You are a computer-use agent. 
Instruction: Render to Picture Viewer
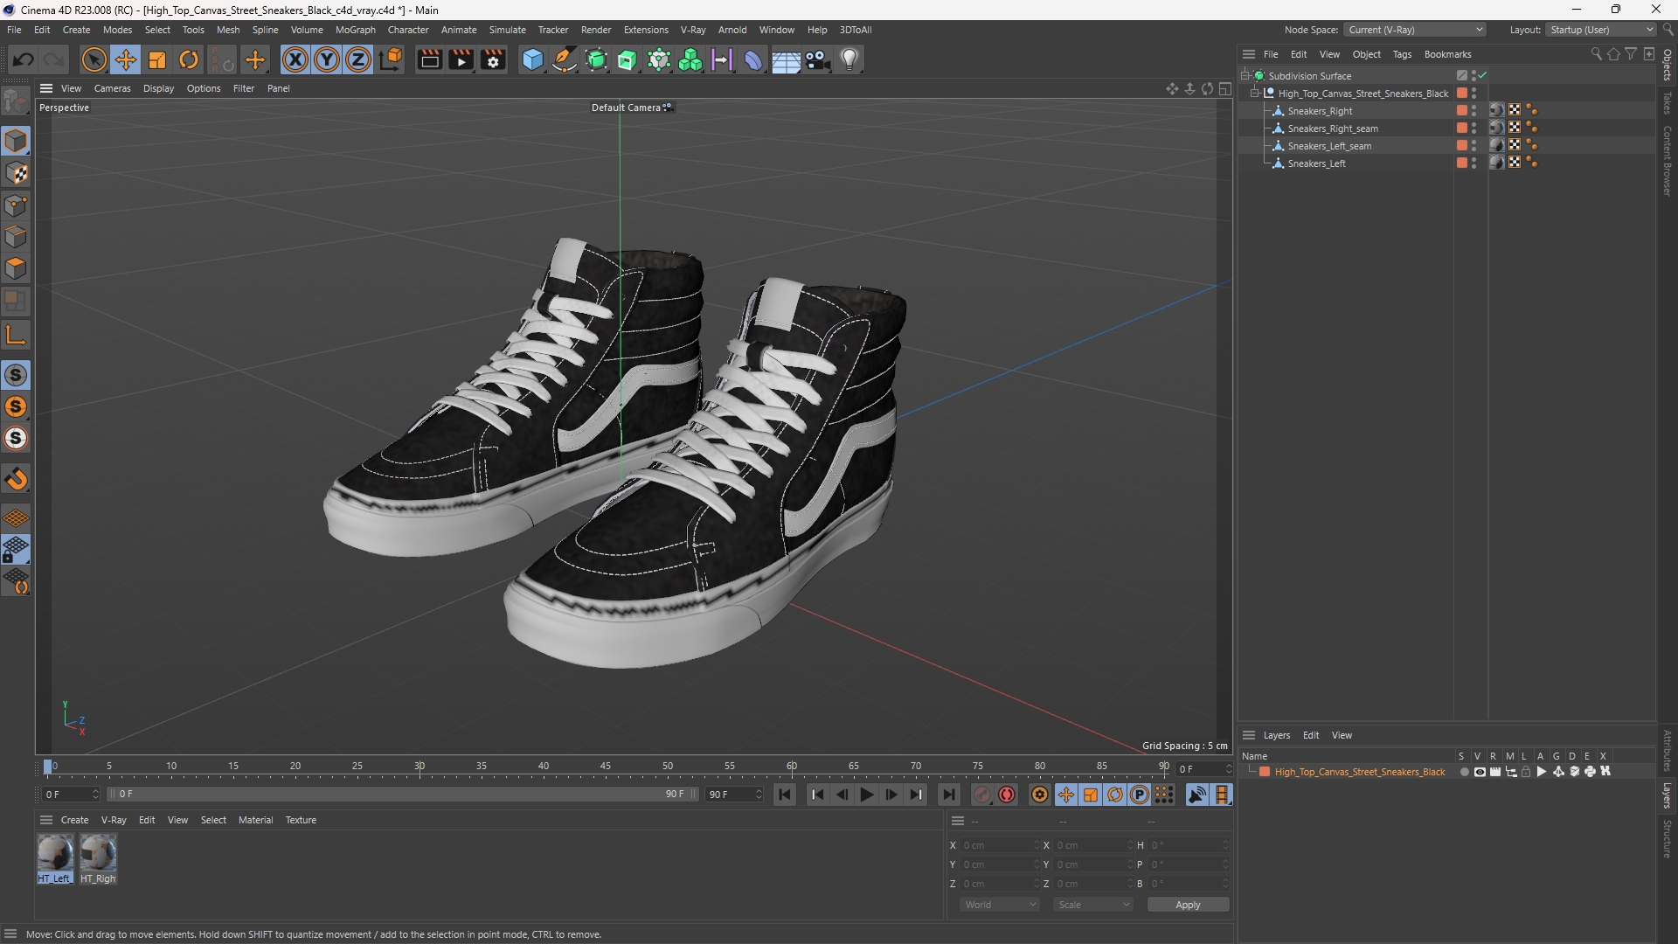pyautogui.click(x=461, y=59)
